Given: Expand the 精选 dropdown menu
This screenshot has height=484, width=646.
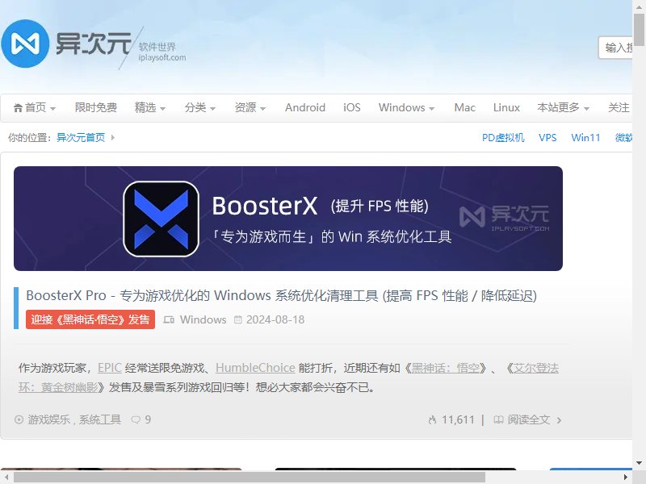Looking at the screenshot, I should click(150, 107).
